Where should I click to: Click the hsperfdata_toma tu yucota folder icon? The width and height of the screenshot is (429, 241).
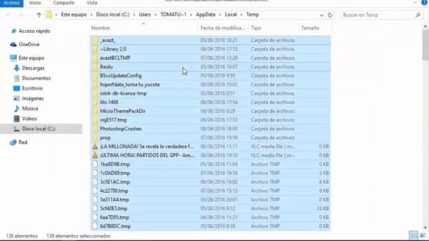(95, 84)
